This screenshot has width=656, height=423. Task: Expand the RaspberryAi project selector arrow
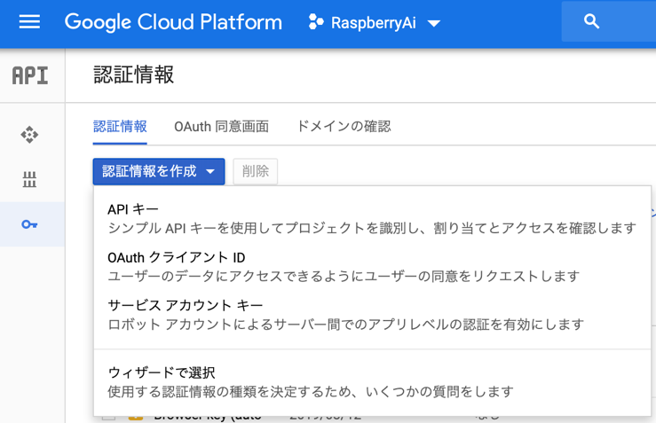pos(434,23)
